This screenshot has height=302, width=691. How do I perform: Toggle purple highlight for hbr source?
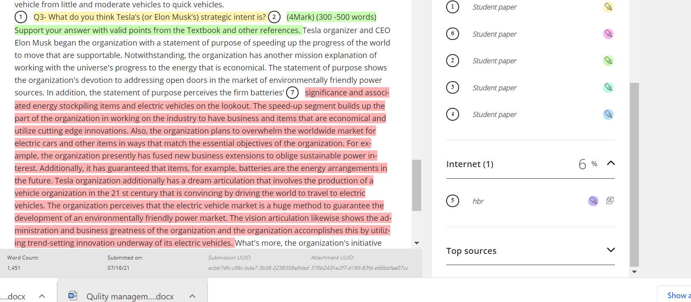pos(593,201)
